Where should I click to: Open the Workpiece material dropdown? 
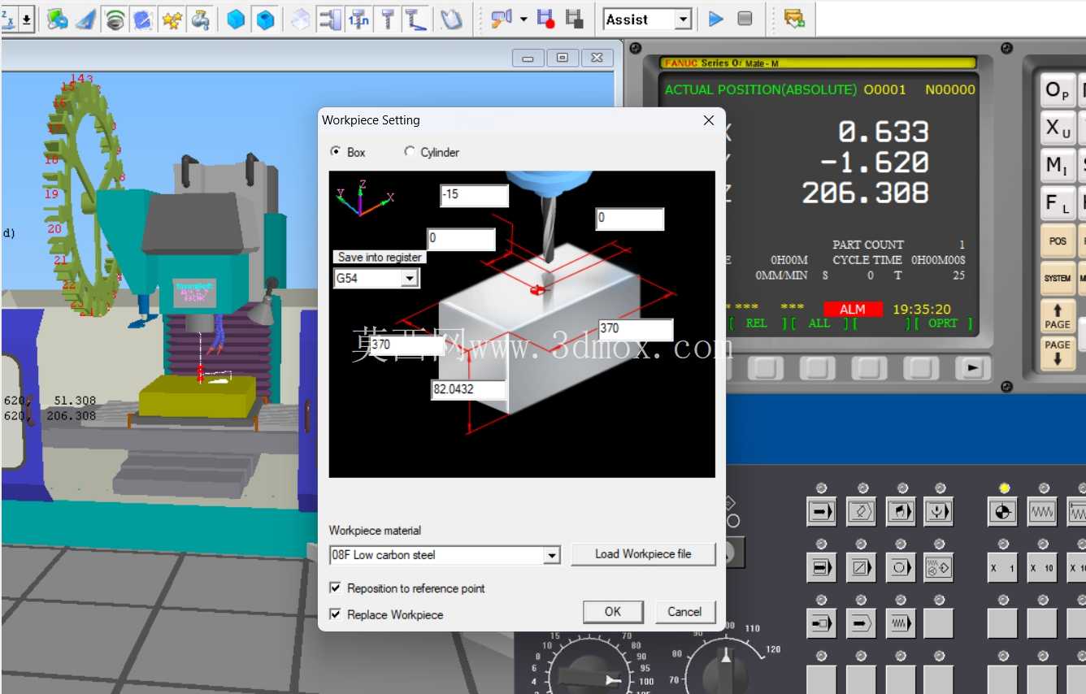(552, 555)
